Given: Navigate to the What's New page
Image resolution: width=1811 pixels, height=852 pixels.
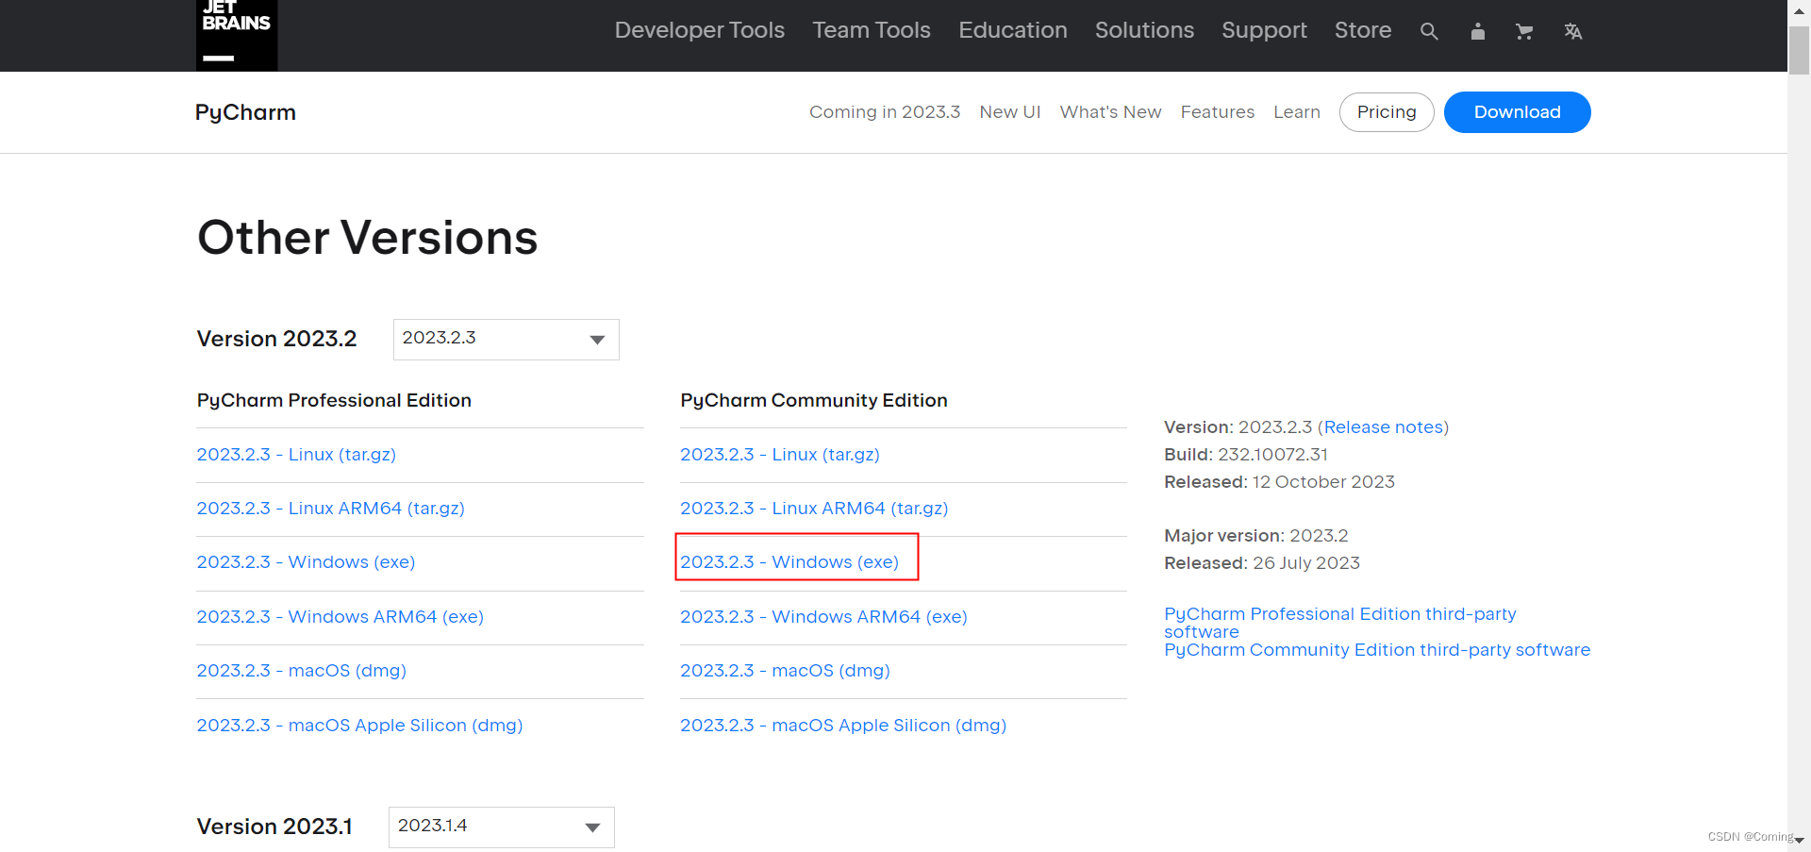Looking at the screenshot, I should pyautogui.click(x=1110, y=111).
